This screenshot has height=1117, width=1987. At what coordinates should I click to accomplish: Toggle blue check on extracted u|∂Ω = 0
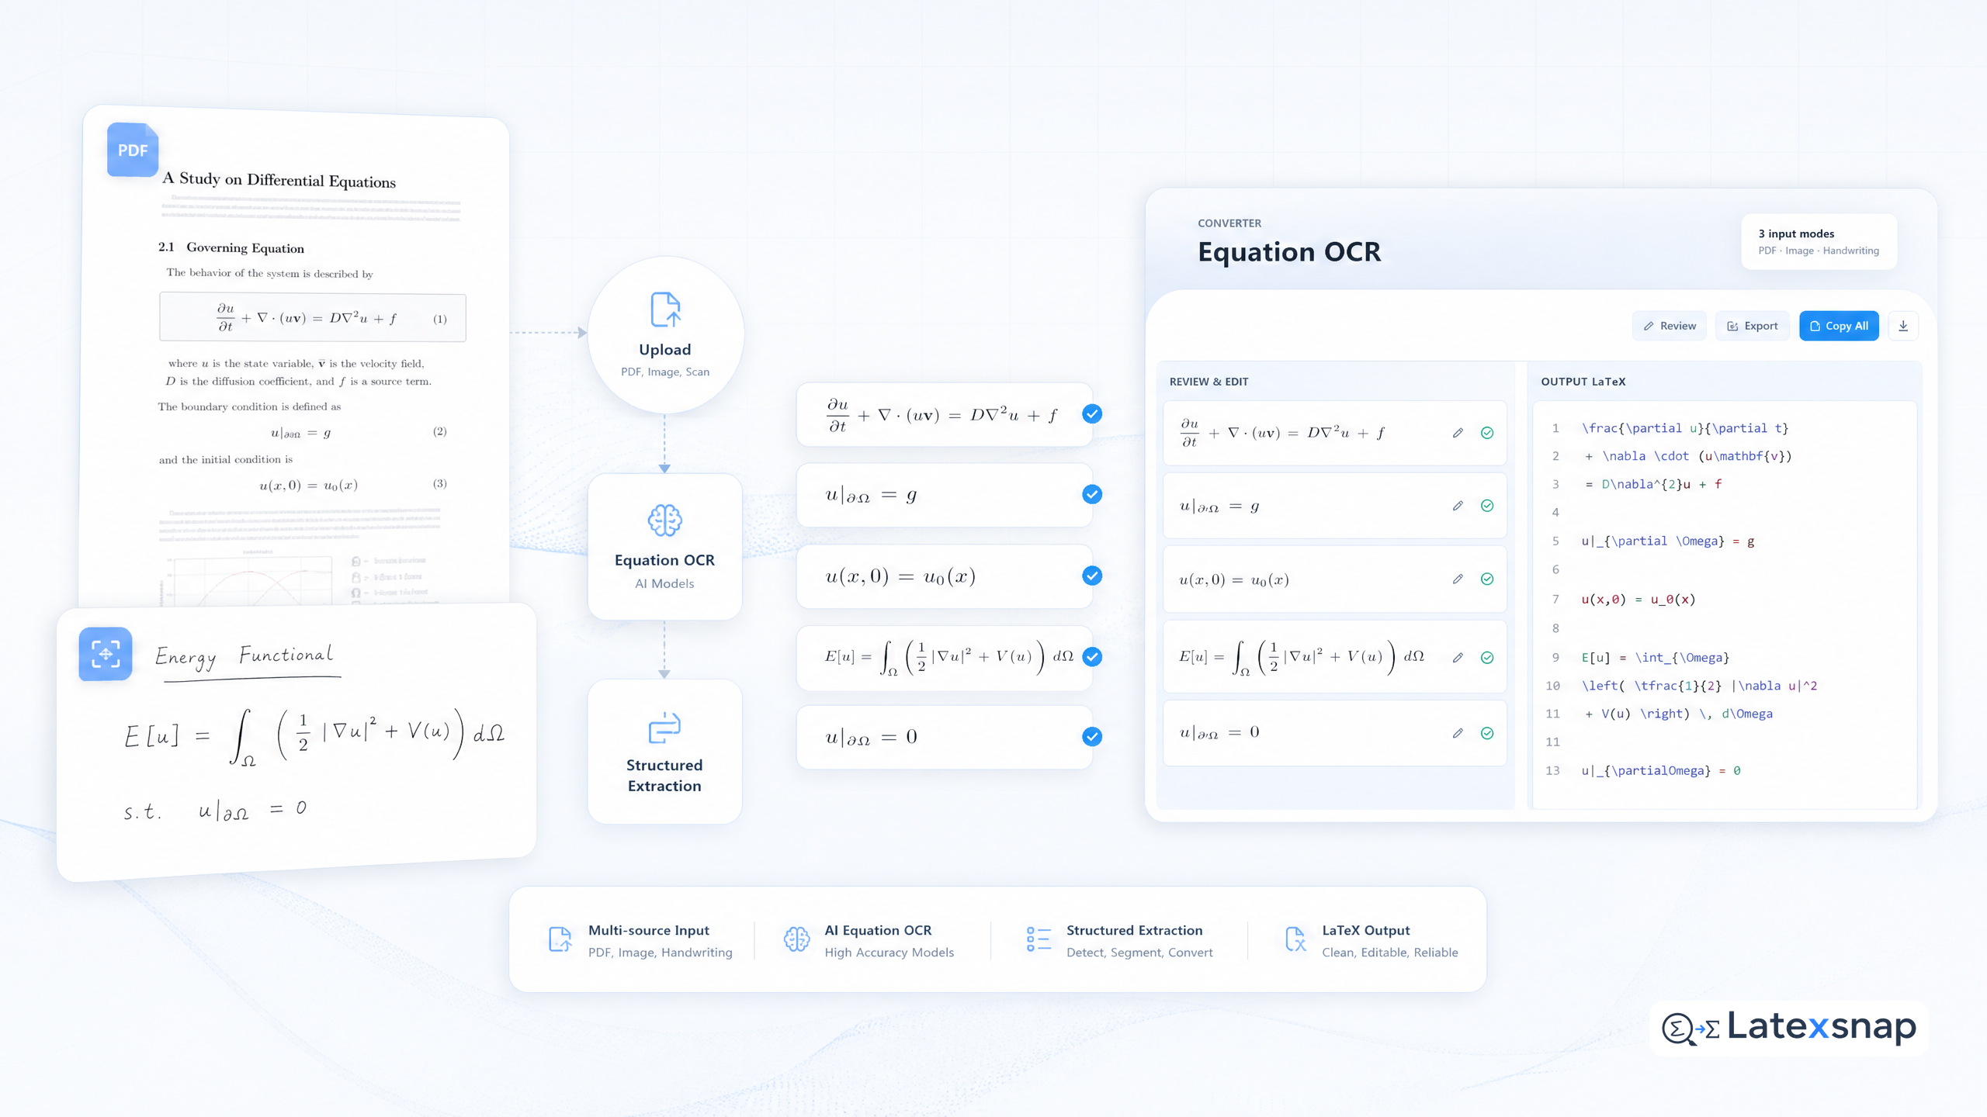pyautogui.click(x=1092, y=737)
